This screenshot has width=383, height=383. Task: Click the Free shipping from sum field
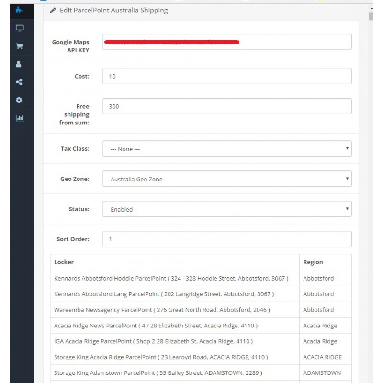point(227,106)
